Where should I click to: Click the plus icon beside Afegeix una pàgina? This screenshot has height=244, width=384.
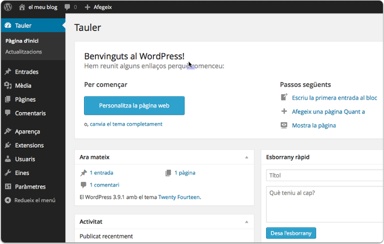pyautogui.click(x=284, y=111)
